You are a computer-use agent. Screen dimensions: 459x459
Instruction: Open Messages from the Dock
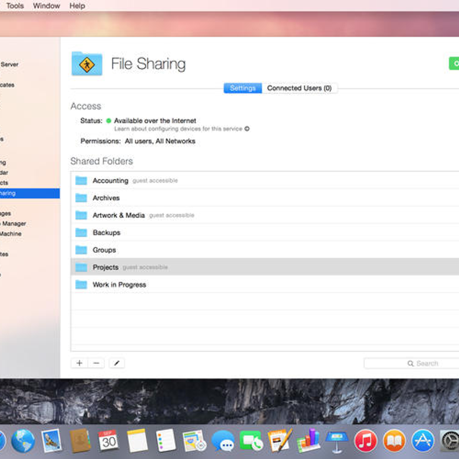pyautogui.click(x=223, y=441)
